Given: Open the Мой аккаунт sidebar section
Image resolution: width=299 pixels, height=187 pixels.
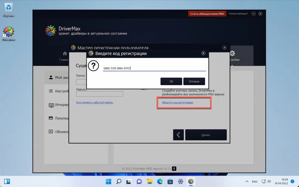Looking at the screenshot, I should point(60,77).
